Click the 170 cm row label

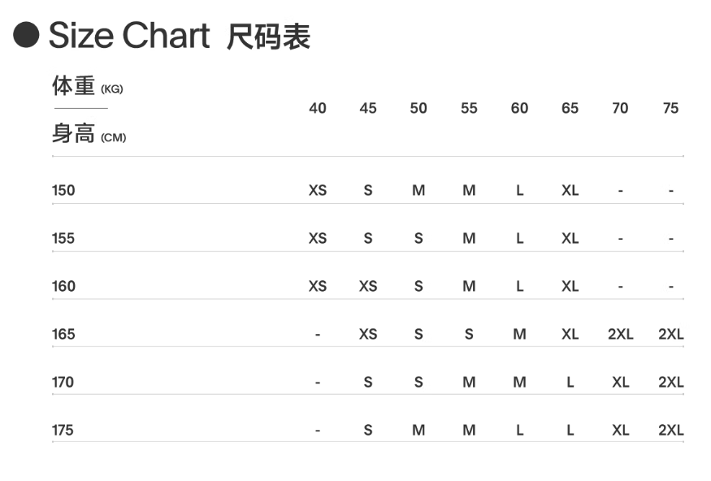(63, 383)
